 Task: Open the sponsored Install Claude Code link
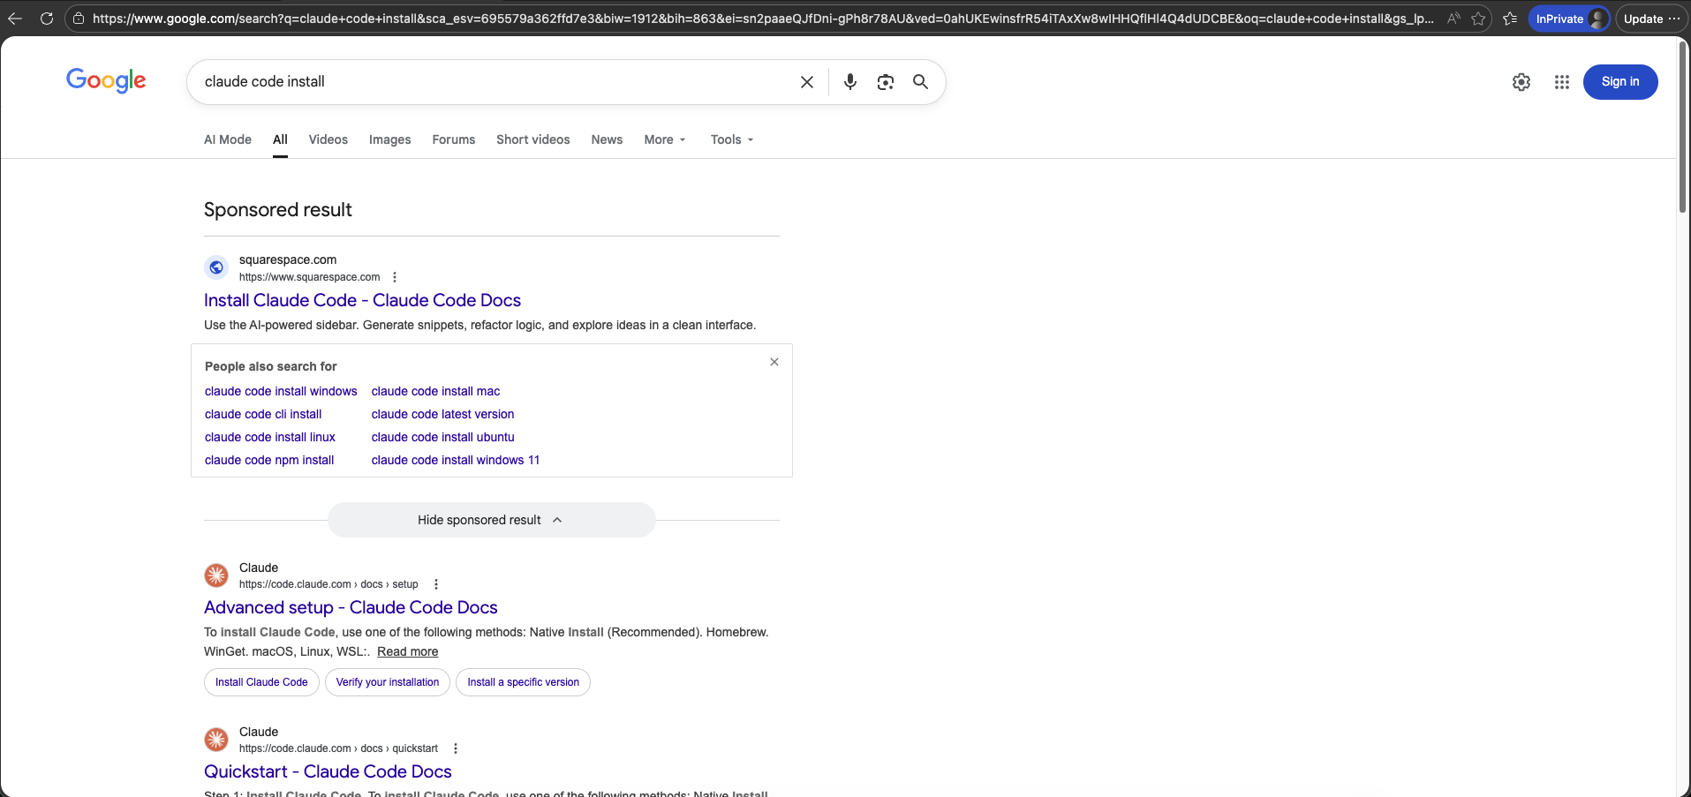362,300
